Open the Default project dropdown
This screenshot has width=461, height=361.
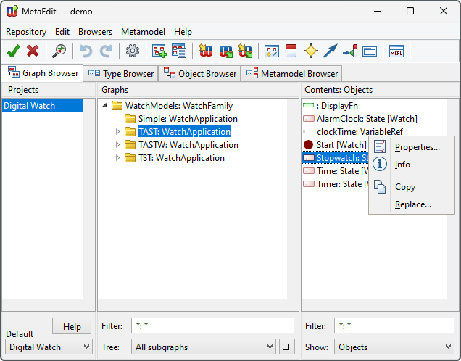[49, 347]
